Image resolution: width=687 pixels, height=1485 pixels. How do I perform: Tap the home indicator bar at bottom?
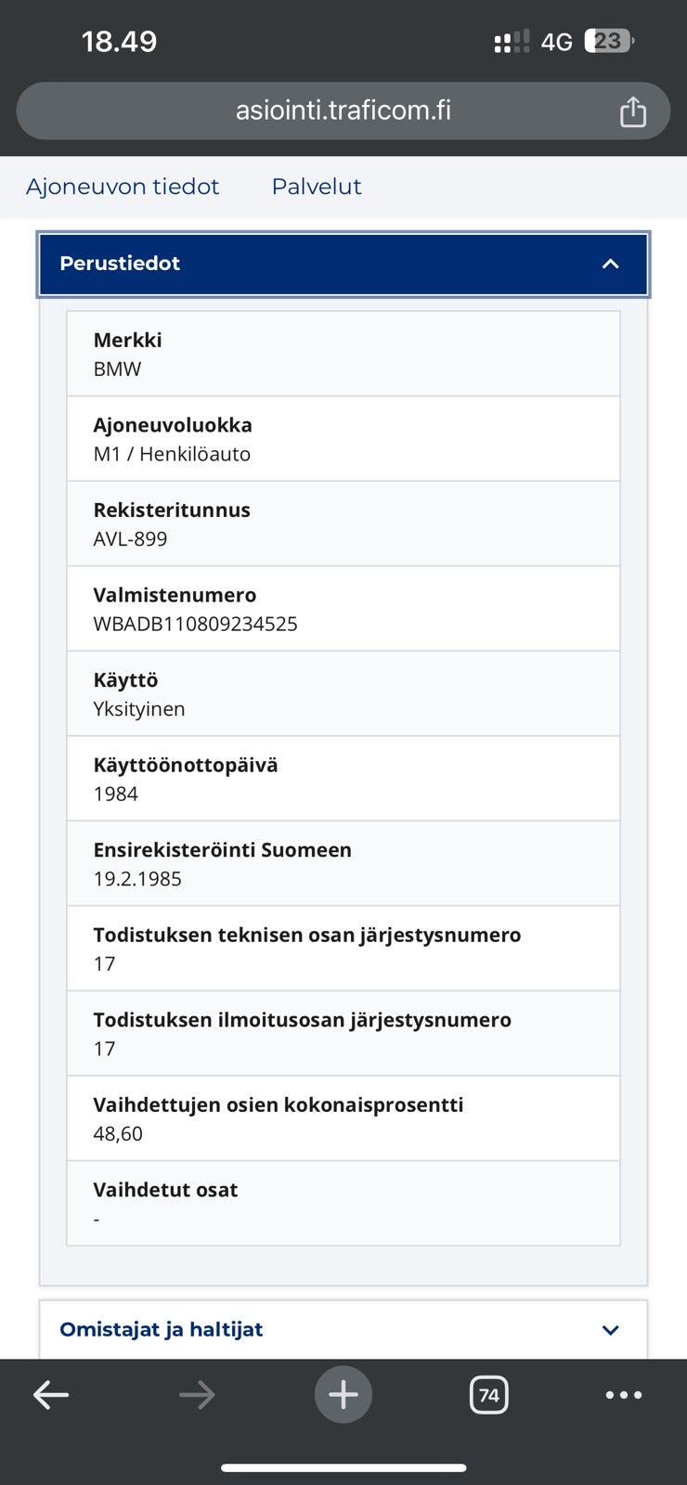pos(343,1467)
